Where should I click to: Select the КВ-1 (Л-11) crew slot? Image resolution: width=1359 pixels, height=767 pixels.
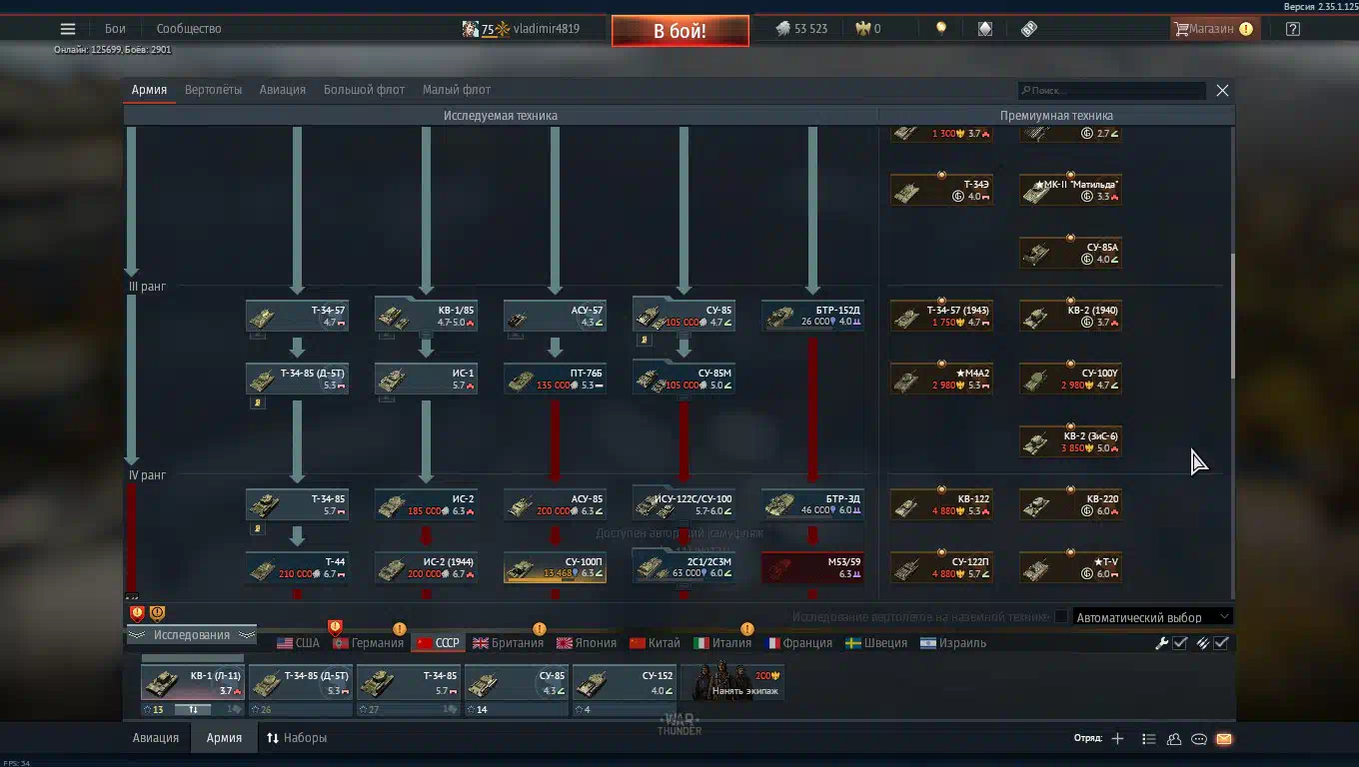pos(192,683)
